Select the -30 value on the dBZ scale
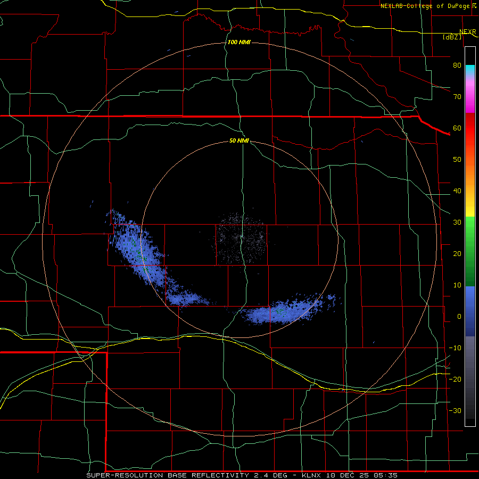 point(455,411)
